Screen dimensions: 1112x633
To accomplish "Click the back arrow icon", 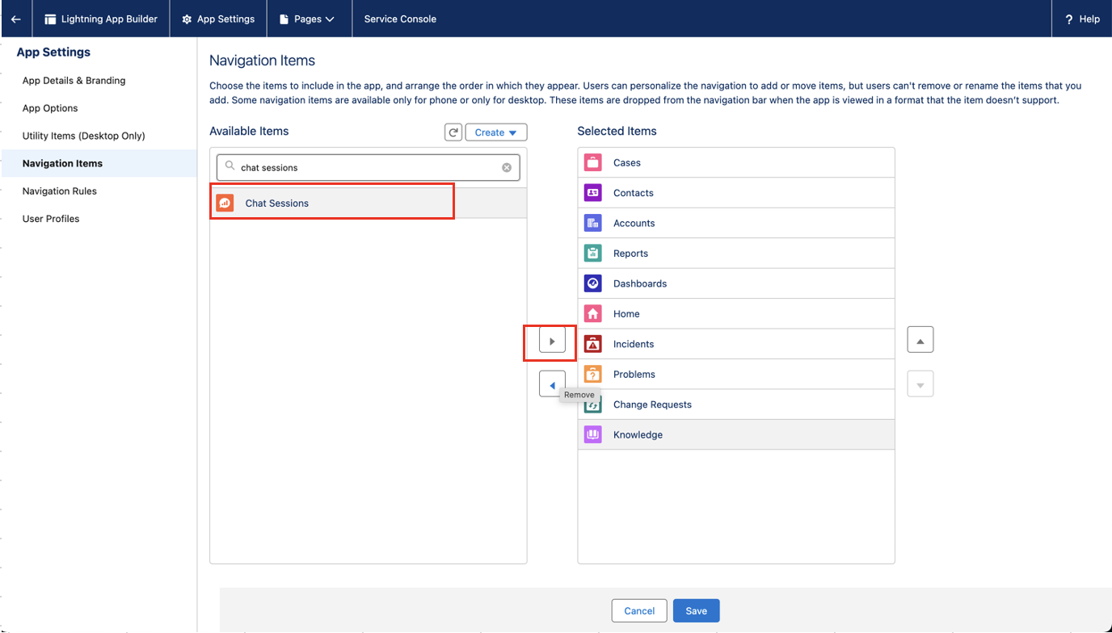I will (16, 19).
